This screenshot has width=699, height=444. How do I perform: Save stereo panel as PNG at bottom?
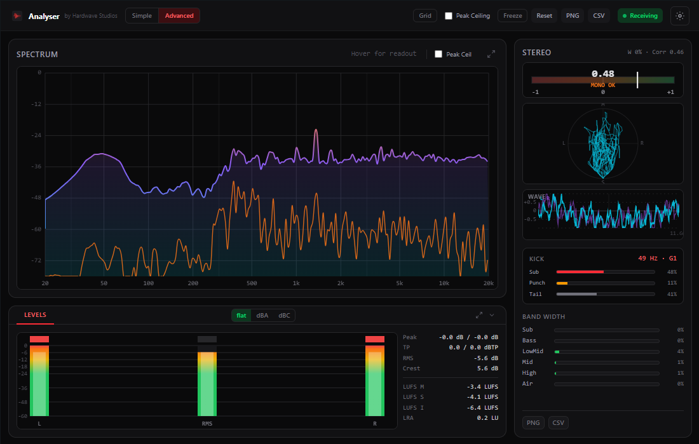[x=533, y=422]
